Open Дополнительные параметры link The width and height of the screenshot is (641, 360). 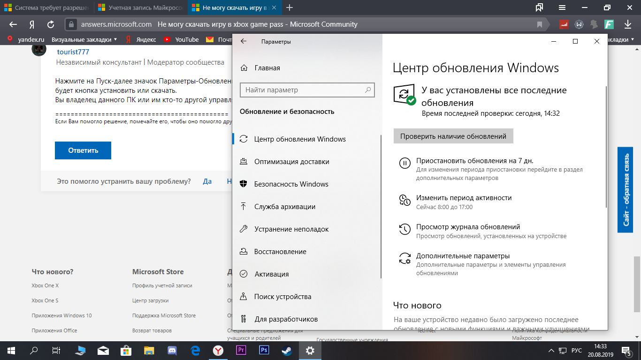(463, 256)
